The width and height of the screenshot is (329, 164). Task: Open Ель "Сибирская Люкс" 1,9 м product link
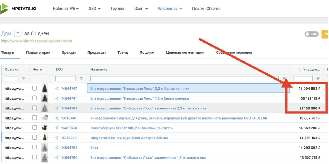(148, 158)
